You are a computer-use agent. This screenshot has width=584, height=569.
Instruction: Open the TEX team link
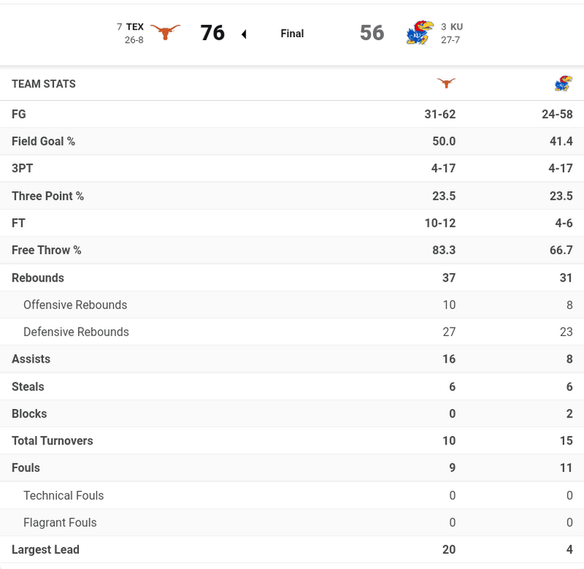pyautogui.click(x=135, y=27)
